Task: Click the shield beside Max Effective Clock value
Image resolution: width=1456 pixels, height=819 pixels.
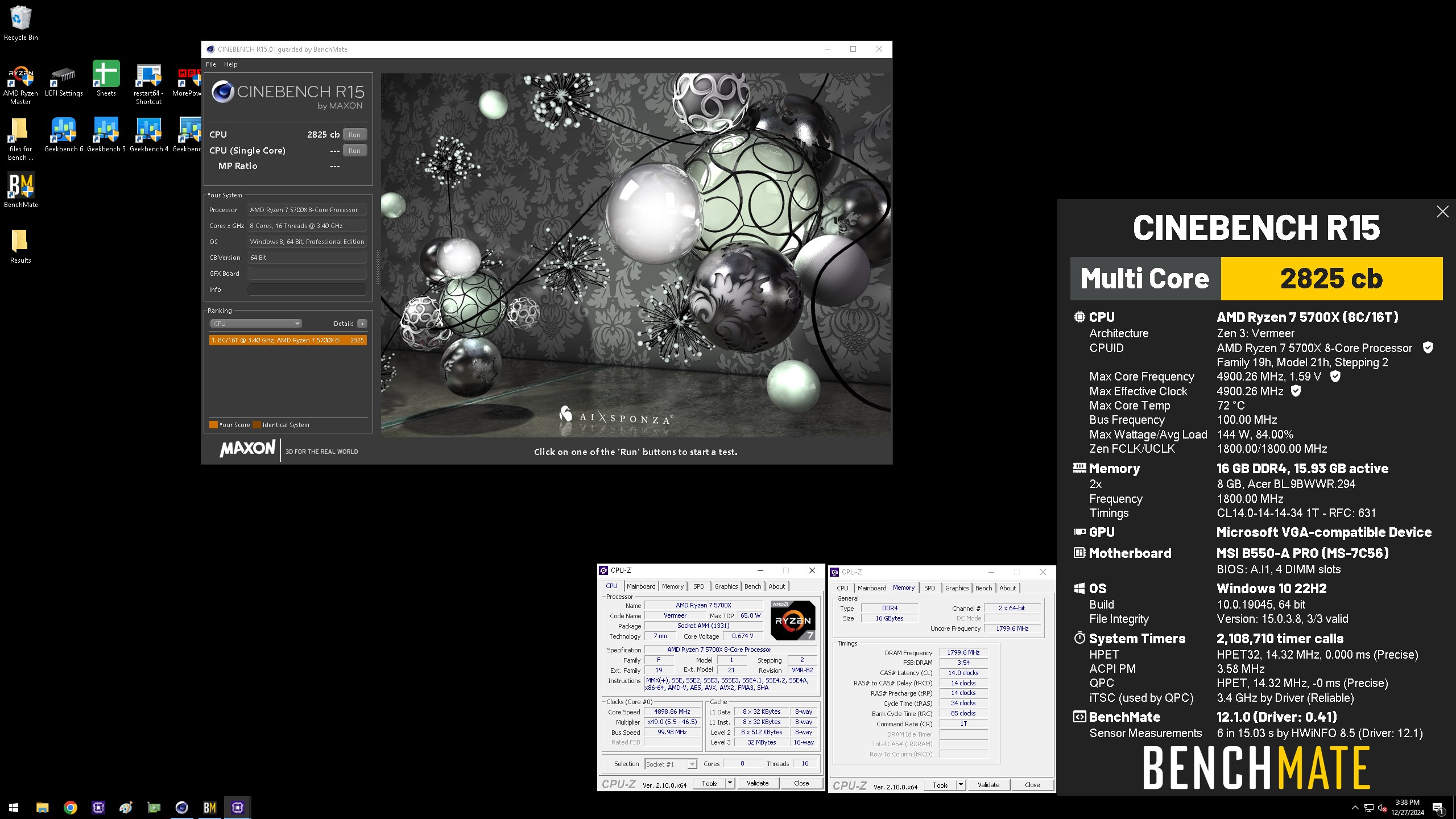Action: [x=1296, y=391]
